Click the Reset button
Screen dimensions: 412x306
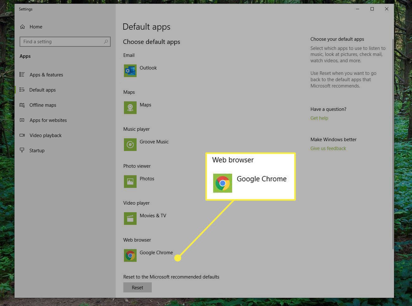pos(138,287)
